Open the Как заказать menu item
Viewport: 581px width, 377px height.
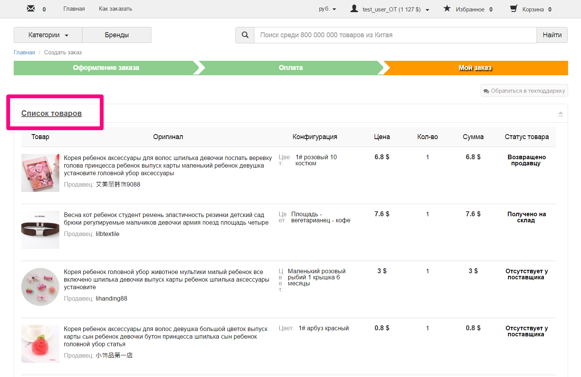point(115,8)
